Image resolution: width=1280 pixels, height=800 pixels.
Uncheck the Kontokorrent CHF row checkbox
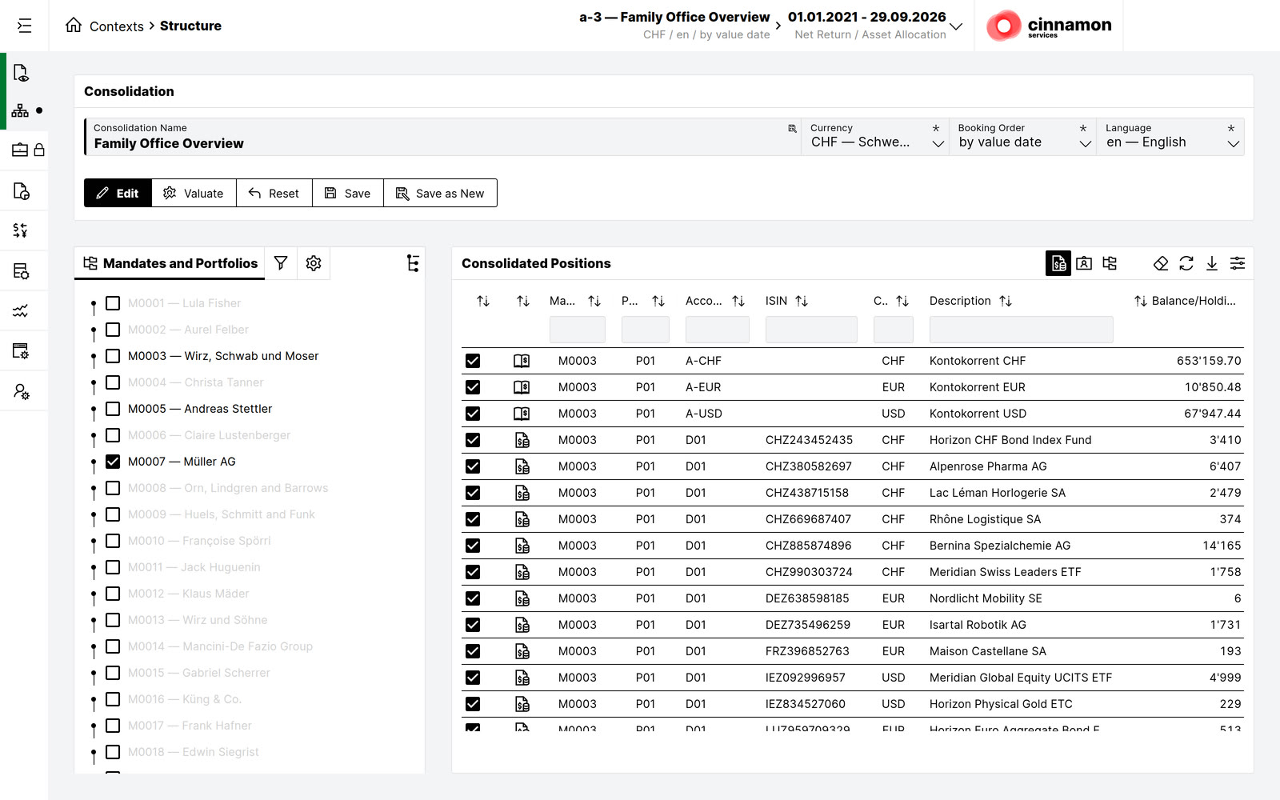coord(473,361)
